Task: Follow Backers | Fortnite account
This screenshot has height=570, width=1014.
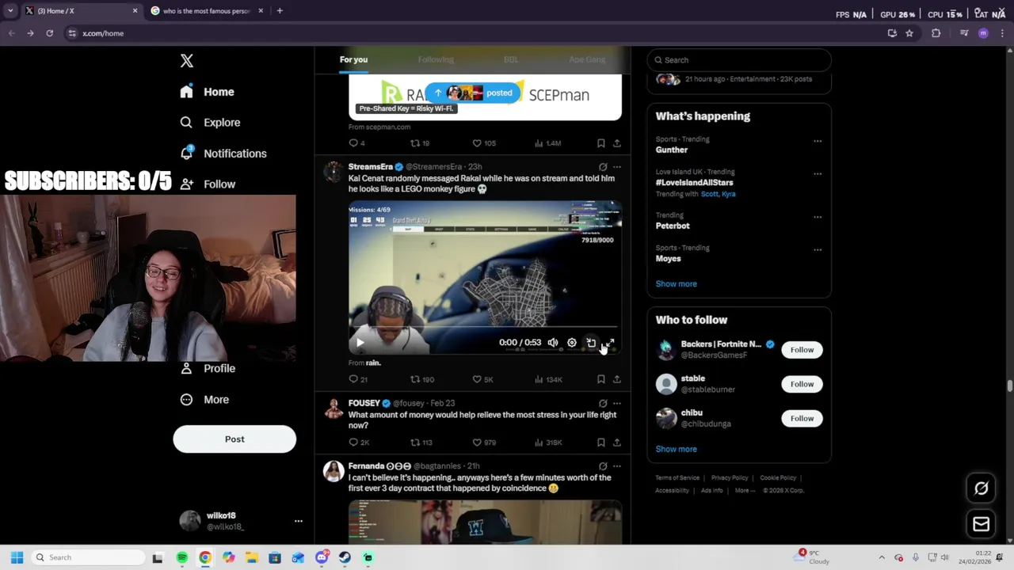Action: coord(802,350)
